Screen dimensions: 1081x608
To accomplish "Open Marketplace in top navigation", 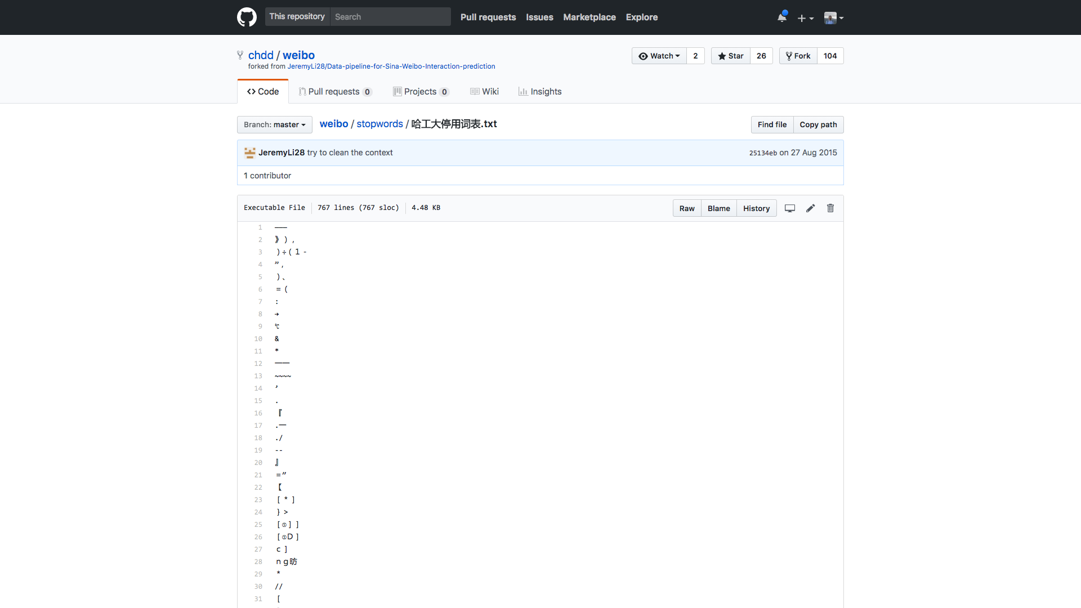I will pyautogui.click(x=589, y=17).
